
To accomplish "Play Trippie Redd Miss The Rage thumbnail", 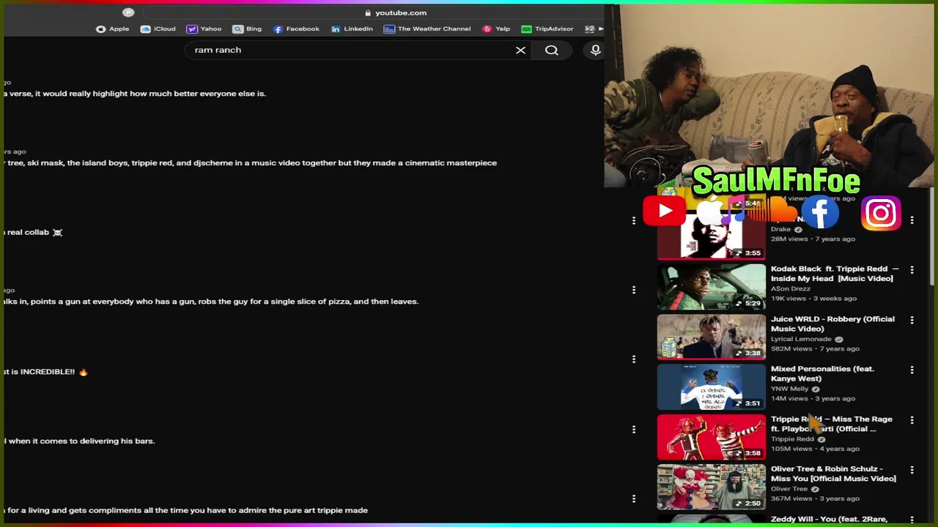I will pos(711,437).
